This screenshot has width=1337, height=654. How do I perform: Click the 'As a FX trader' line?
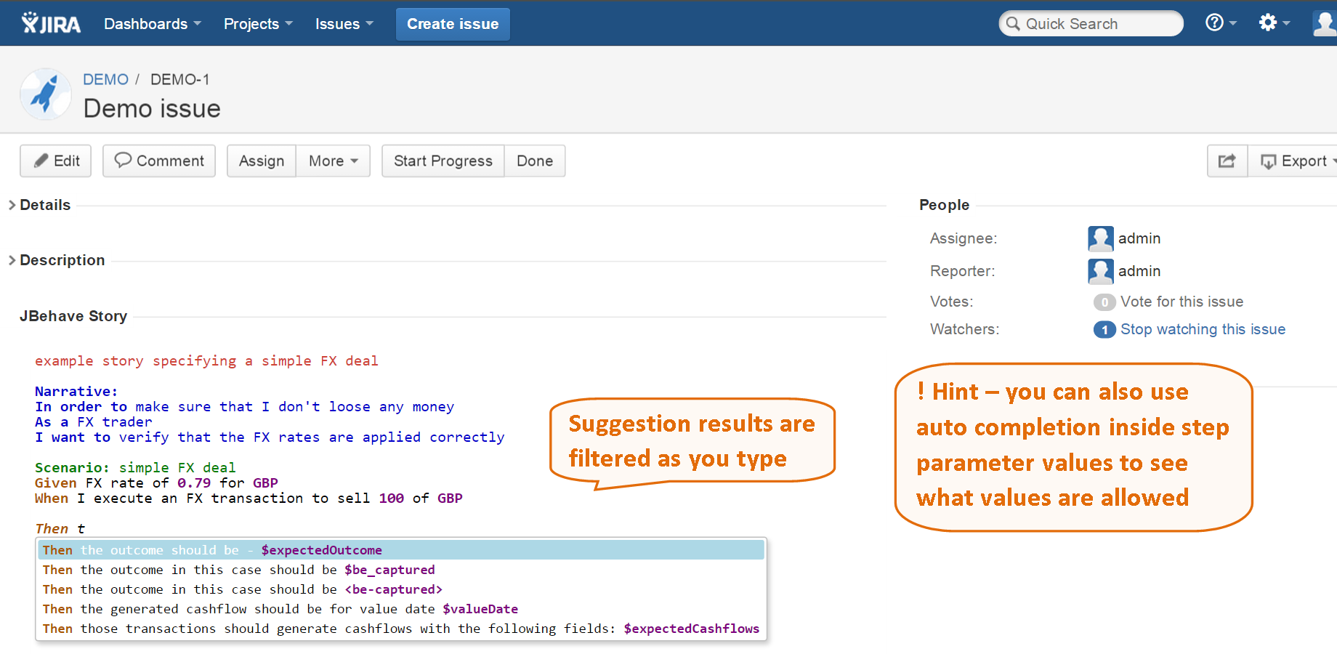click(94, 421)
